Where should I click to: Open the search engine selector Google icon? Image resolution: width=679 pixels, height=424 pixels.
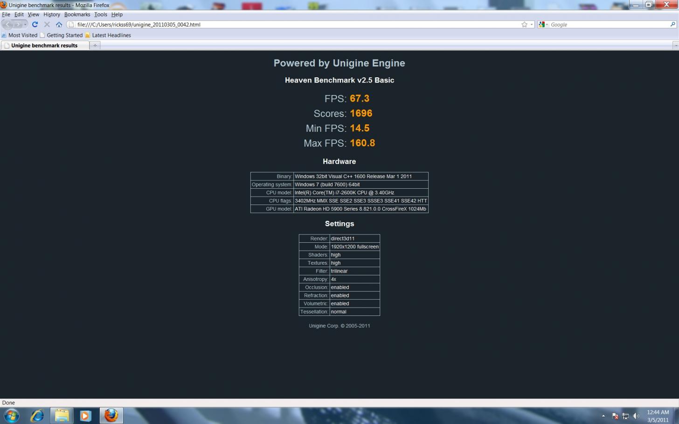[543, 25]
